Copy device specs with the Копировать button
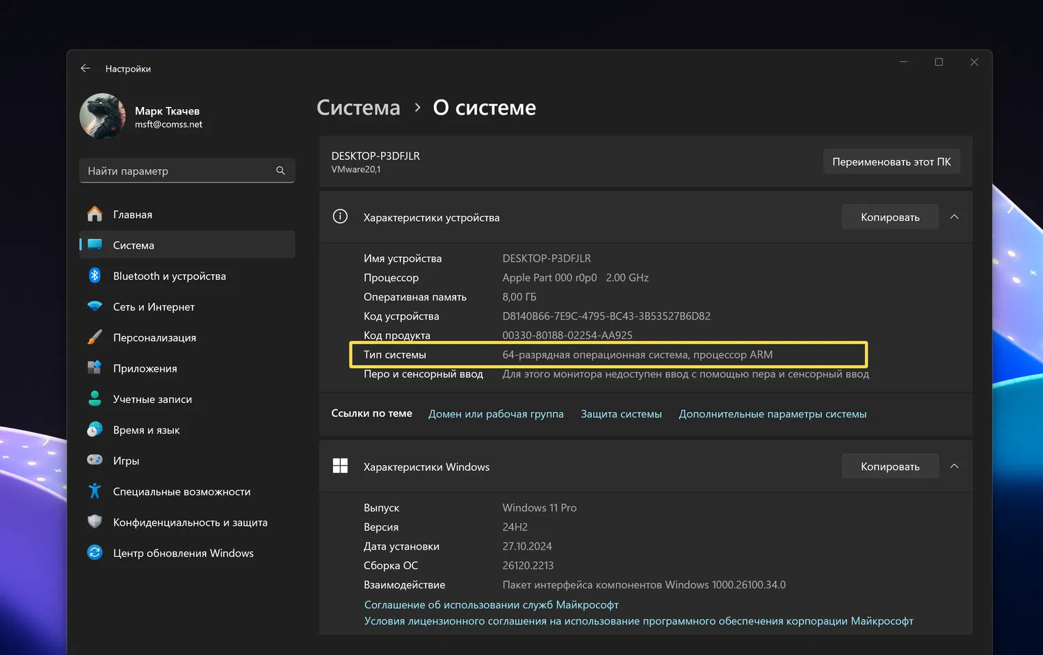 click(889, 217)
